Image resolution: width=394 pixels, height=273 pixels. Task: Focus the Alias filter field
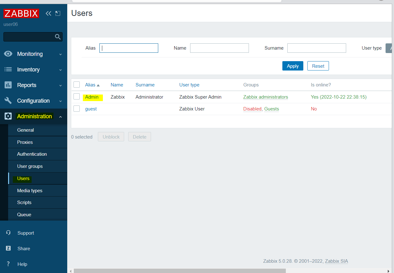pyautogui.click(x=129, y=48)
